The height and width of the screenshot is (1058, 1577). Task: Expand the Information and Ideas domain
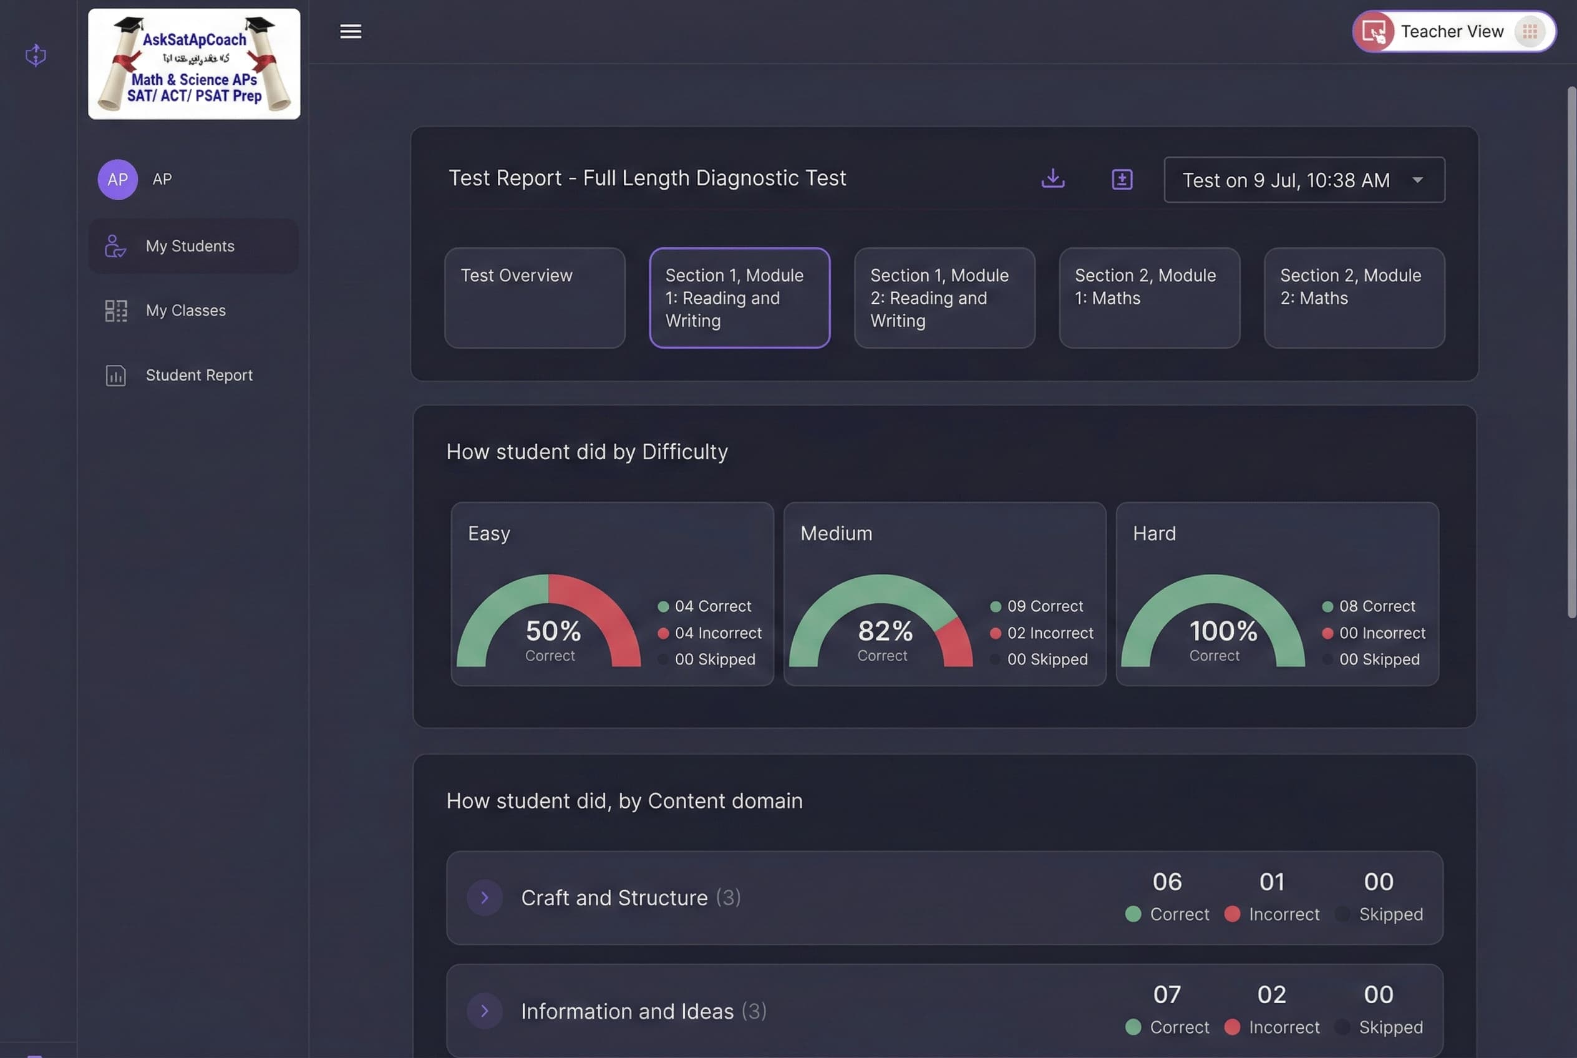pos(485,1011)
